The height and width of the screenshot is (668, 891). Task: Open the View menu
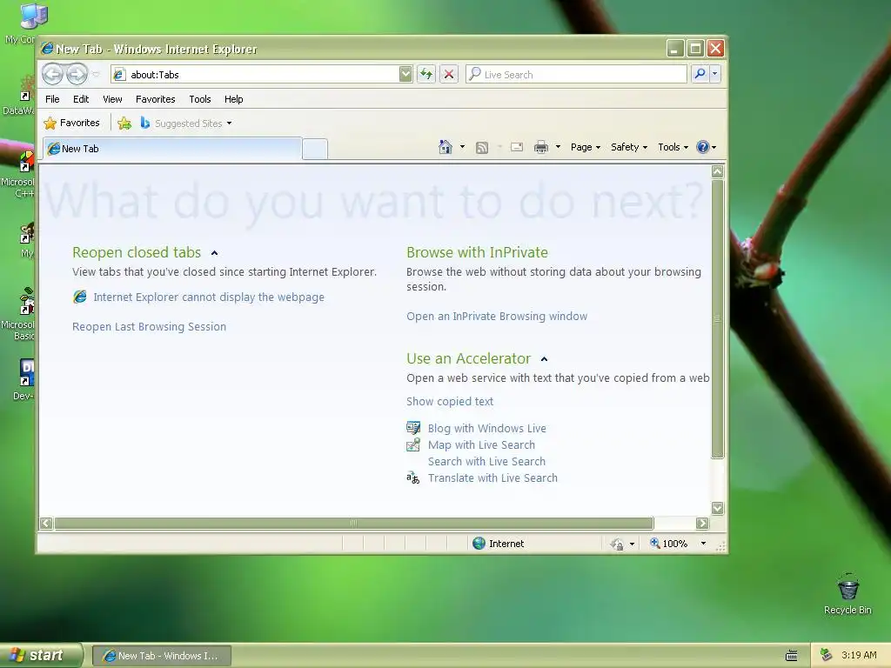tap(112, 99)
